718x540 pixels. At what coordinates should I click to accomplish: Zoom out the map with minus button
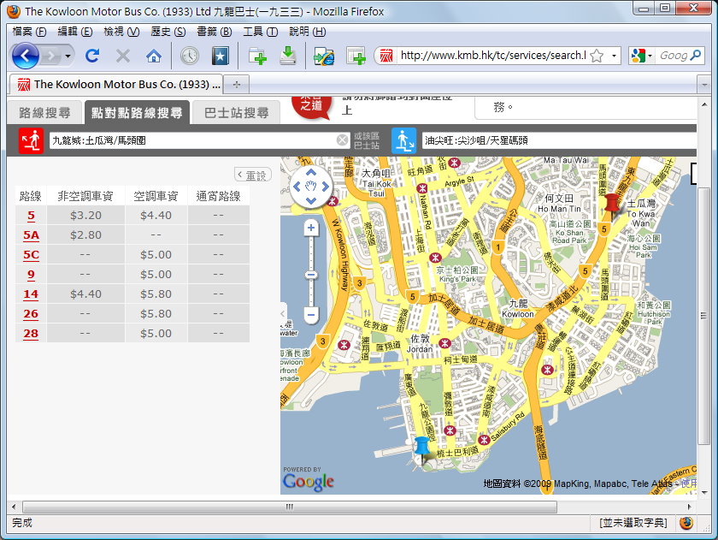click(x=311, y=315)
